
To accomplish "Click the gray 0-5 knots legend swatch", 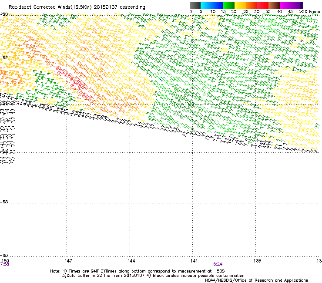I will point(195,5).
